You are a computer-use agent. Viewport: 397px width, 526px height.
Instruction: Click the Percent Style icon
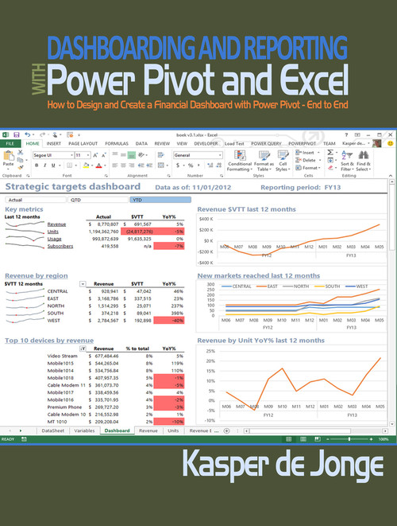[191, 165]
